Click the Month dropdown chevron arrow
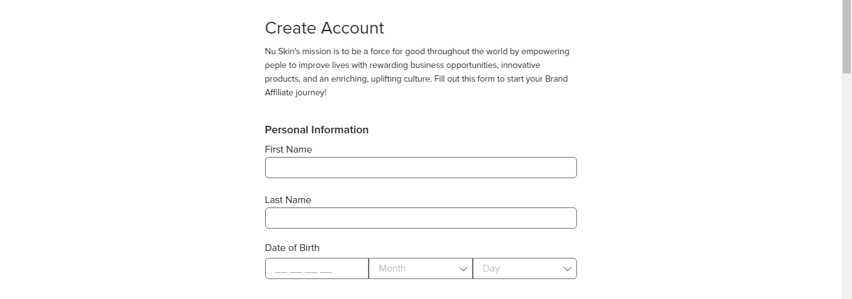 pos(463,269)
